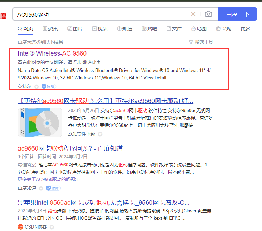262x231 pixels.
Task: Click the 保障 badge beside 百度知道
Action: pyautogui.click(x=53, y=188)
